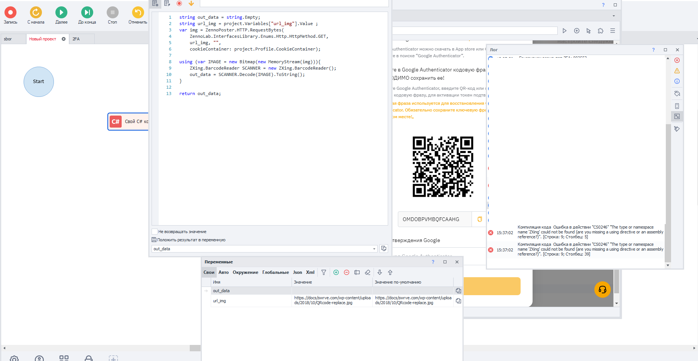Run project С начала
This screenshot has height=361, width=698.
36,13
